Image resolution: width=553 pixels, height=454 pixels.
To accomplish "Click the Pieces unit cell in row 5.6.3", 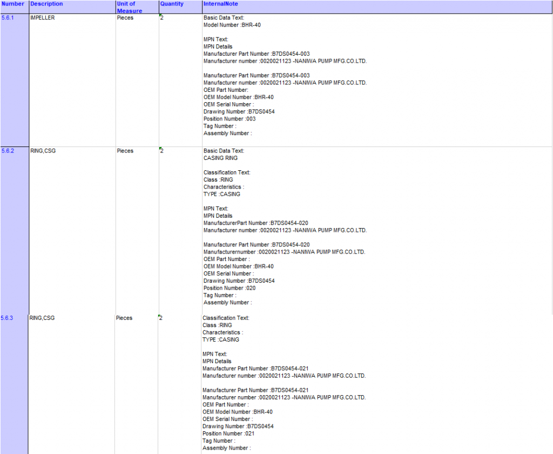I will 124,318.
